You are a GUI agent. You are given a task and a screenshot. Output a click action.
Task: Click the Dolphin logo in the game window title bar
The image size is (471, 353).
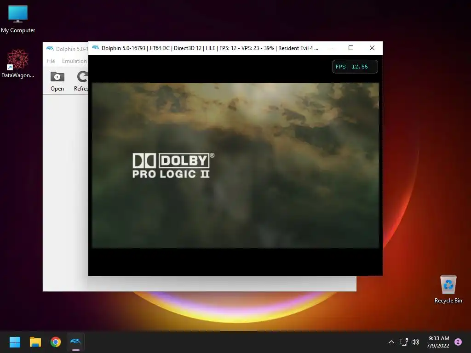[96, 48]
